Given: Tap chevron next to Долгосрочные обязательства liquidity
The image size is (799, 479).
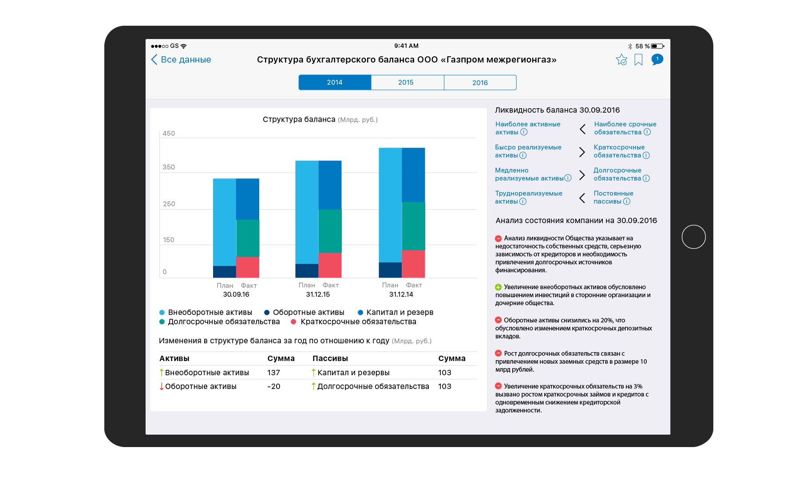Looking at the screenshot, I should [x=582, y=175].
